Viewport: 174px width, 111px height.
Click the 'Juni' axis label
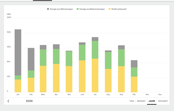click(82, 94)
